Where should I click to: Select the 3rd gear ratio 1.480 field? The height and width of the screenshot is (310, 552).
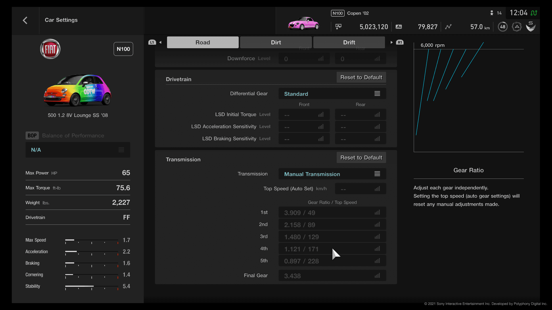[x=332, y=237]
